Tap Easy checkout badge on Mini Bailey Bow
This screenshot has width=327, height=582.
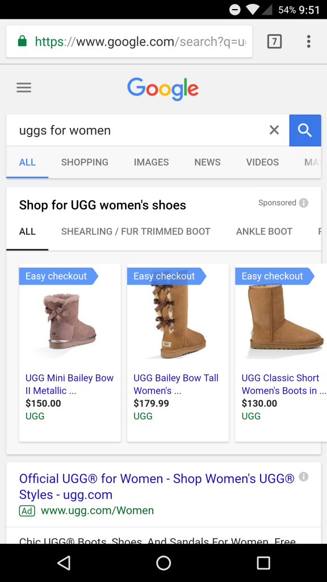coord(58,276)
